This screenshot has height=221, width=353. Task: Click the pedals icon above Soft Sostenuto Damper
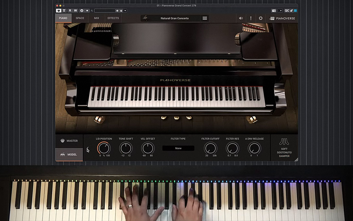(x=284, y=142)
